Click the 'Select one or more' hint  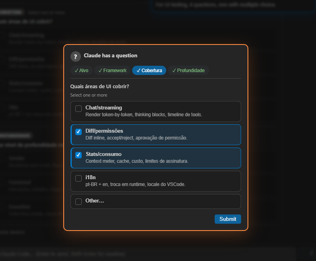pyautogui.click(x=89, y=95)
